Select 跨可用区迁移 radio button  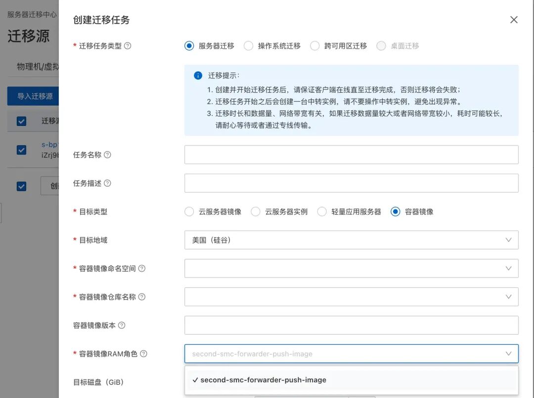click(315, 45)
